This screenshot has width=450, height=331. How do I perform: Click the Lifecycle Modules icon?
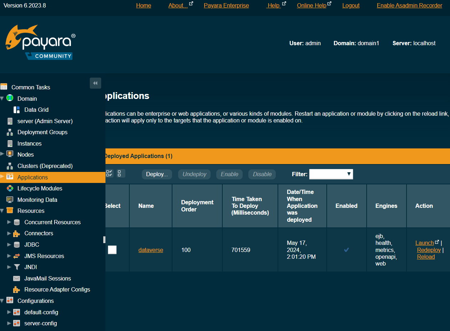10,188
